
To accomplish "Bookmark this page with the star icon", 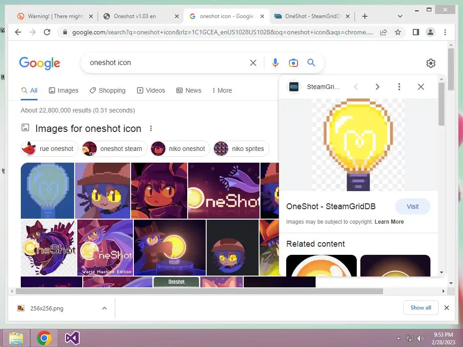I will point(398,32).
